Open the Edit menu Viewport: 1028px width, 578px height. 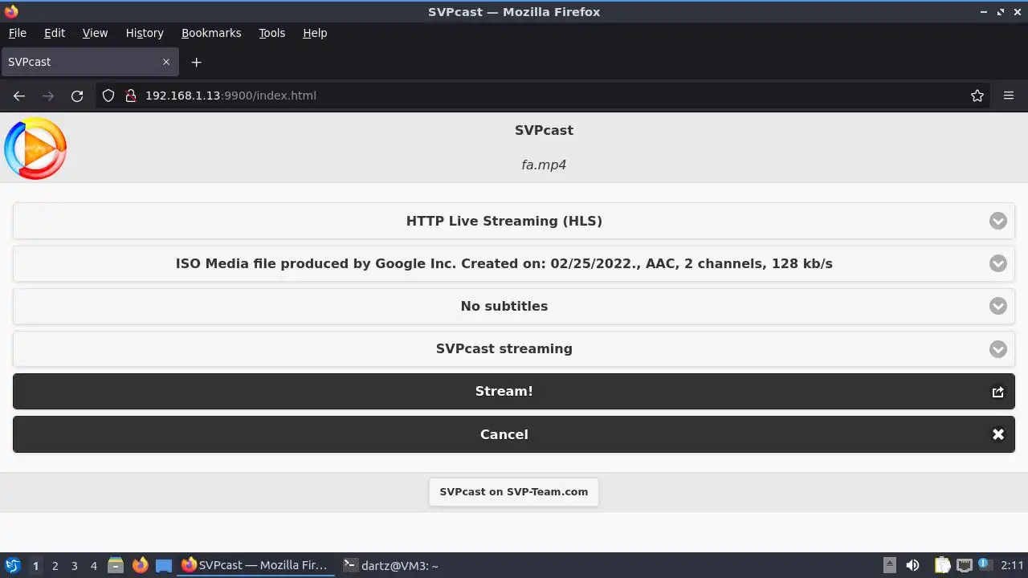55,33
